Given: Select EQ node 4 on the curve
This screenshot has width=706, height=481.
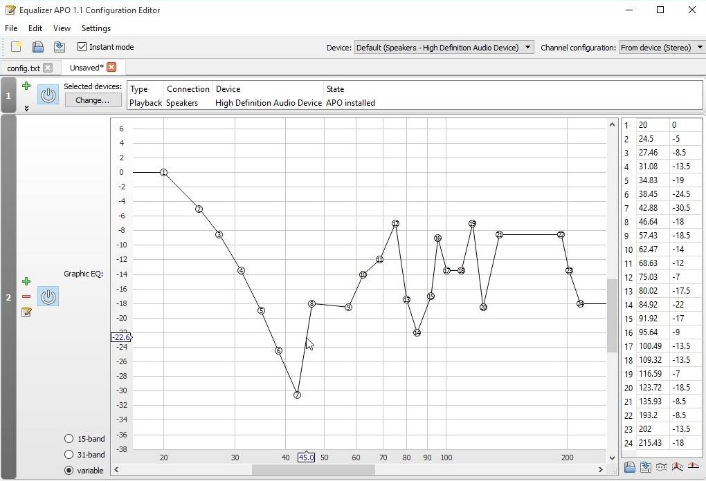Looking at the screenshot, I should (242, 271).
